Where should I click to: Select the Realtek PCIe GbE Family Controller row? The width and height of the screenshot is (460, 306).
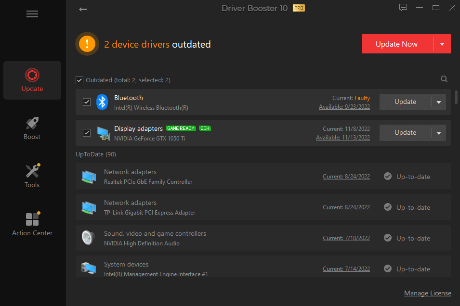[263, 177]
